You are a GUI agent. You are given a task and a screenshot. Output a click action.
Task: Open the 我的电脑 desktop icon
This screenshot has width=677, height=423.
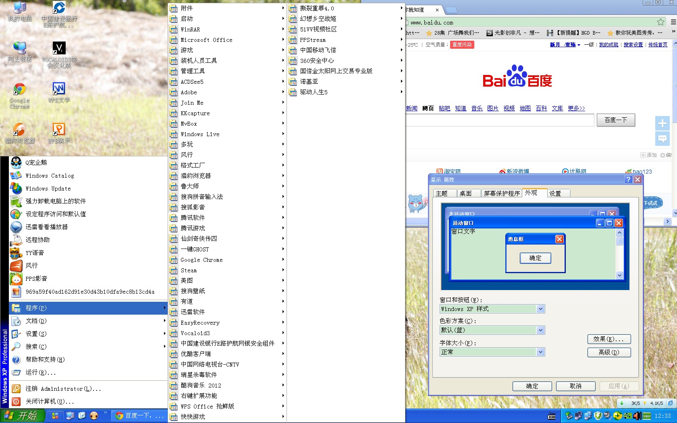click(19, 11)
